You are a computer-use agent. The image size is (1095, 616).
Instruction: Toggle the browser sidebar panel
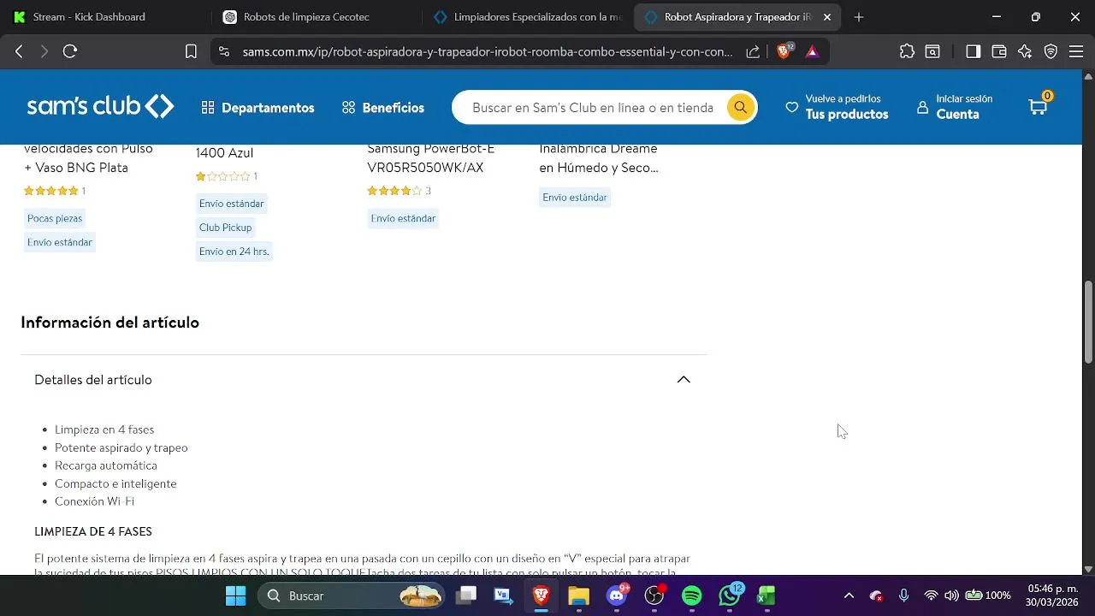pos(973,51)
